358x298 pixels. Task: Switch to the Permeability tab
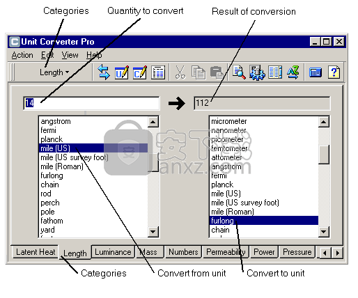(226, 252)
